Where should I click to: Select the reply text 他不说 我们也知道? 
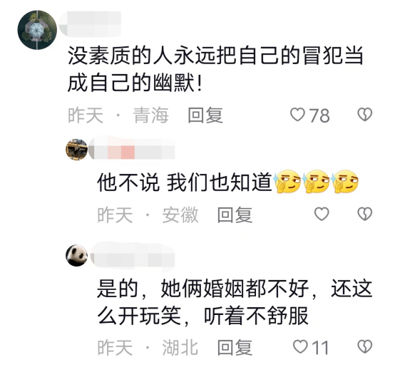point(185,182)
